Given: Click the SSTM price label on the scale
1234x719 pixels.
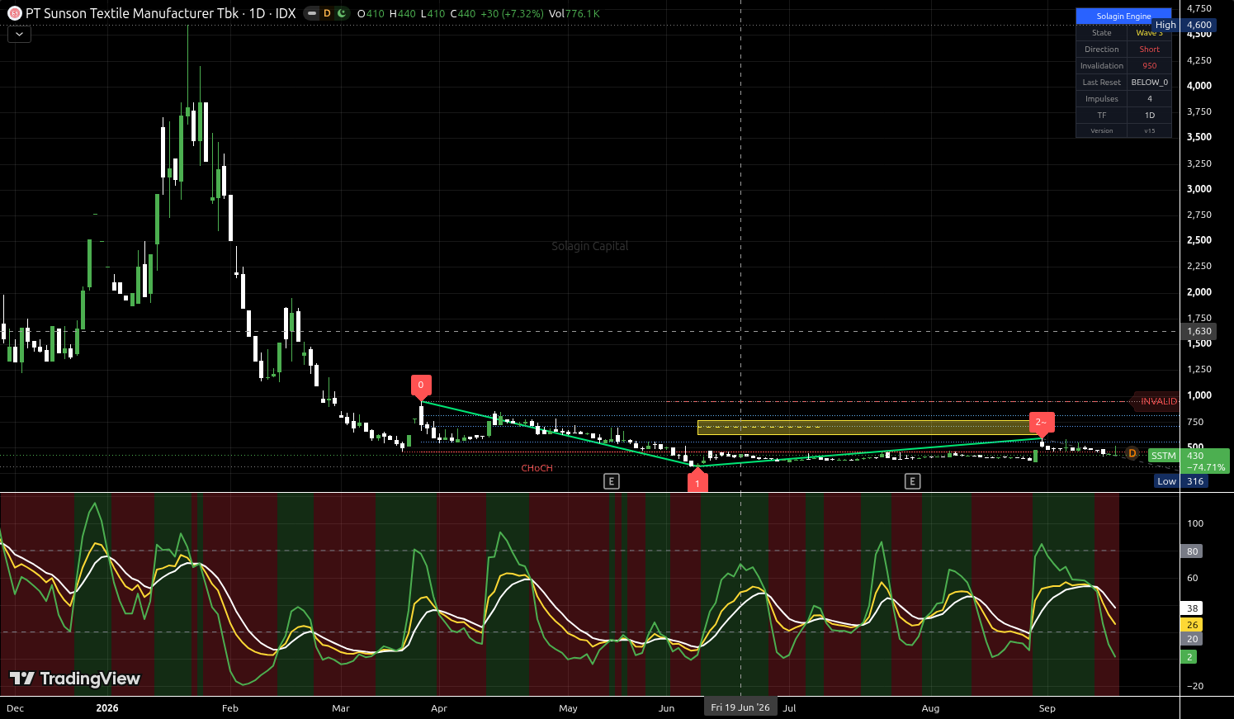Looking at the screenshot, I should point(1164,456).
